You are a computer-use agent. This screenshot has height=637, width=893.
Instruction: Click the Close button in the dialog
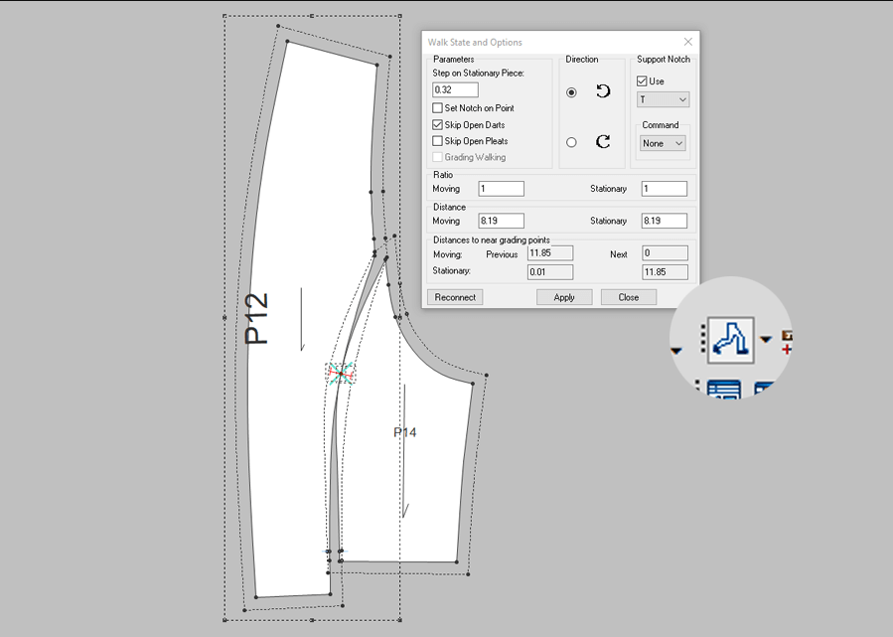(628, 297)
